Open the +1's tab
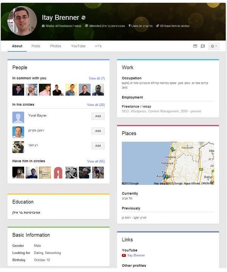The width and height of the screenshot is (227, 272). 98,46
